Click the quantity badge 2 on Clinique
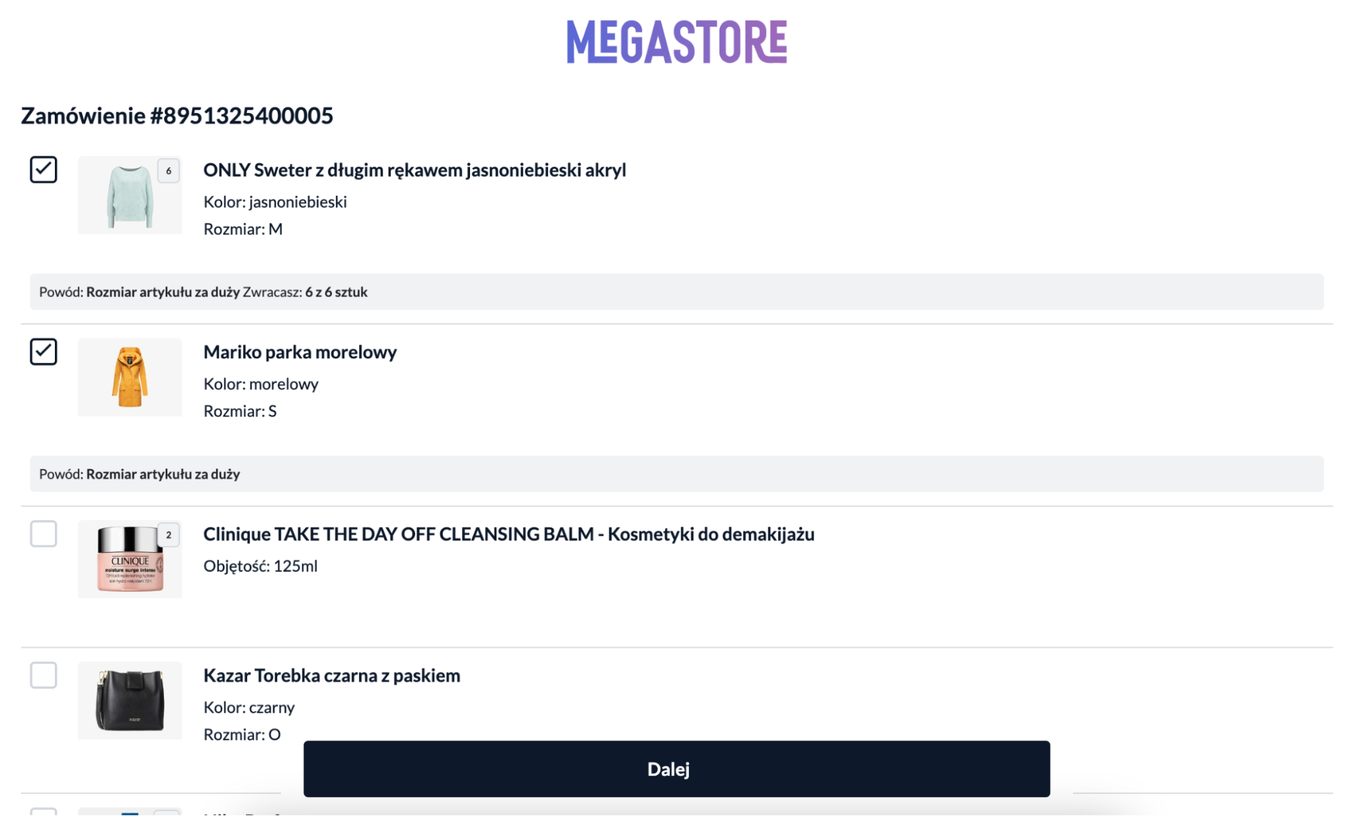This screenshot has width=1354, height=816. (169, 535)
